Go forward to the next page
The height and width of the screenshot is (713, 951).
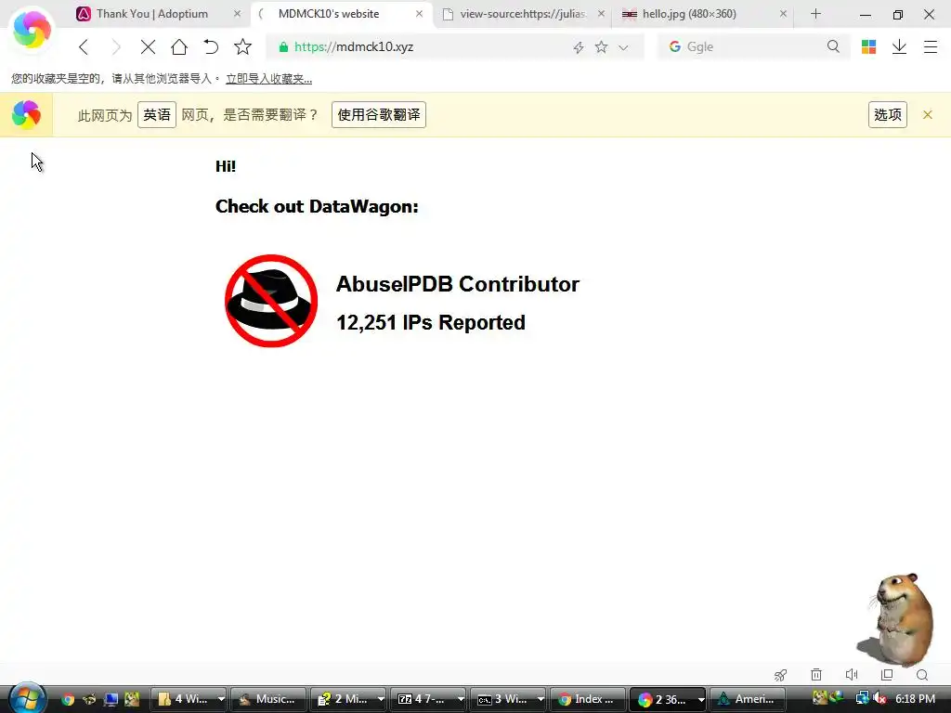115,46
